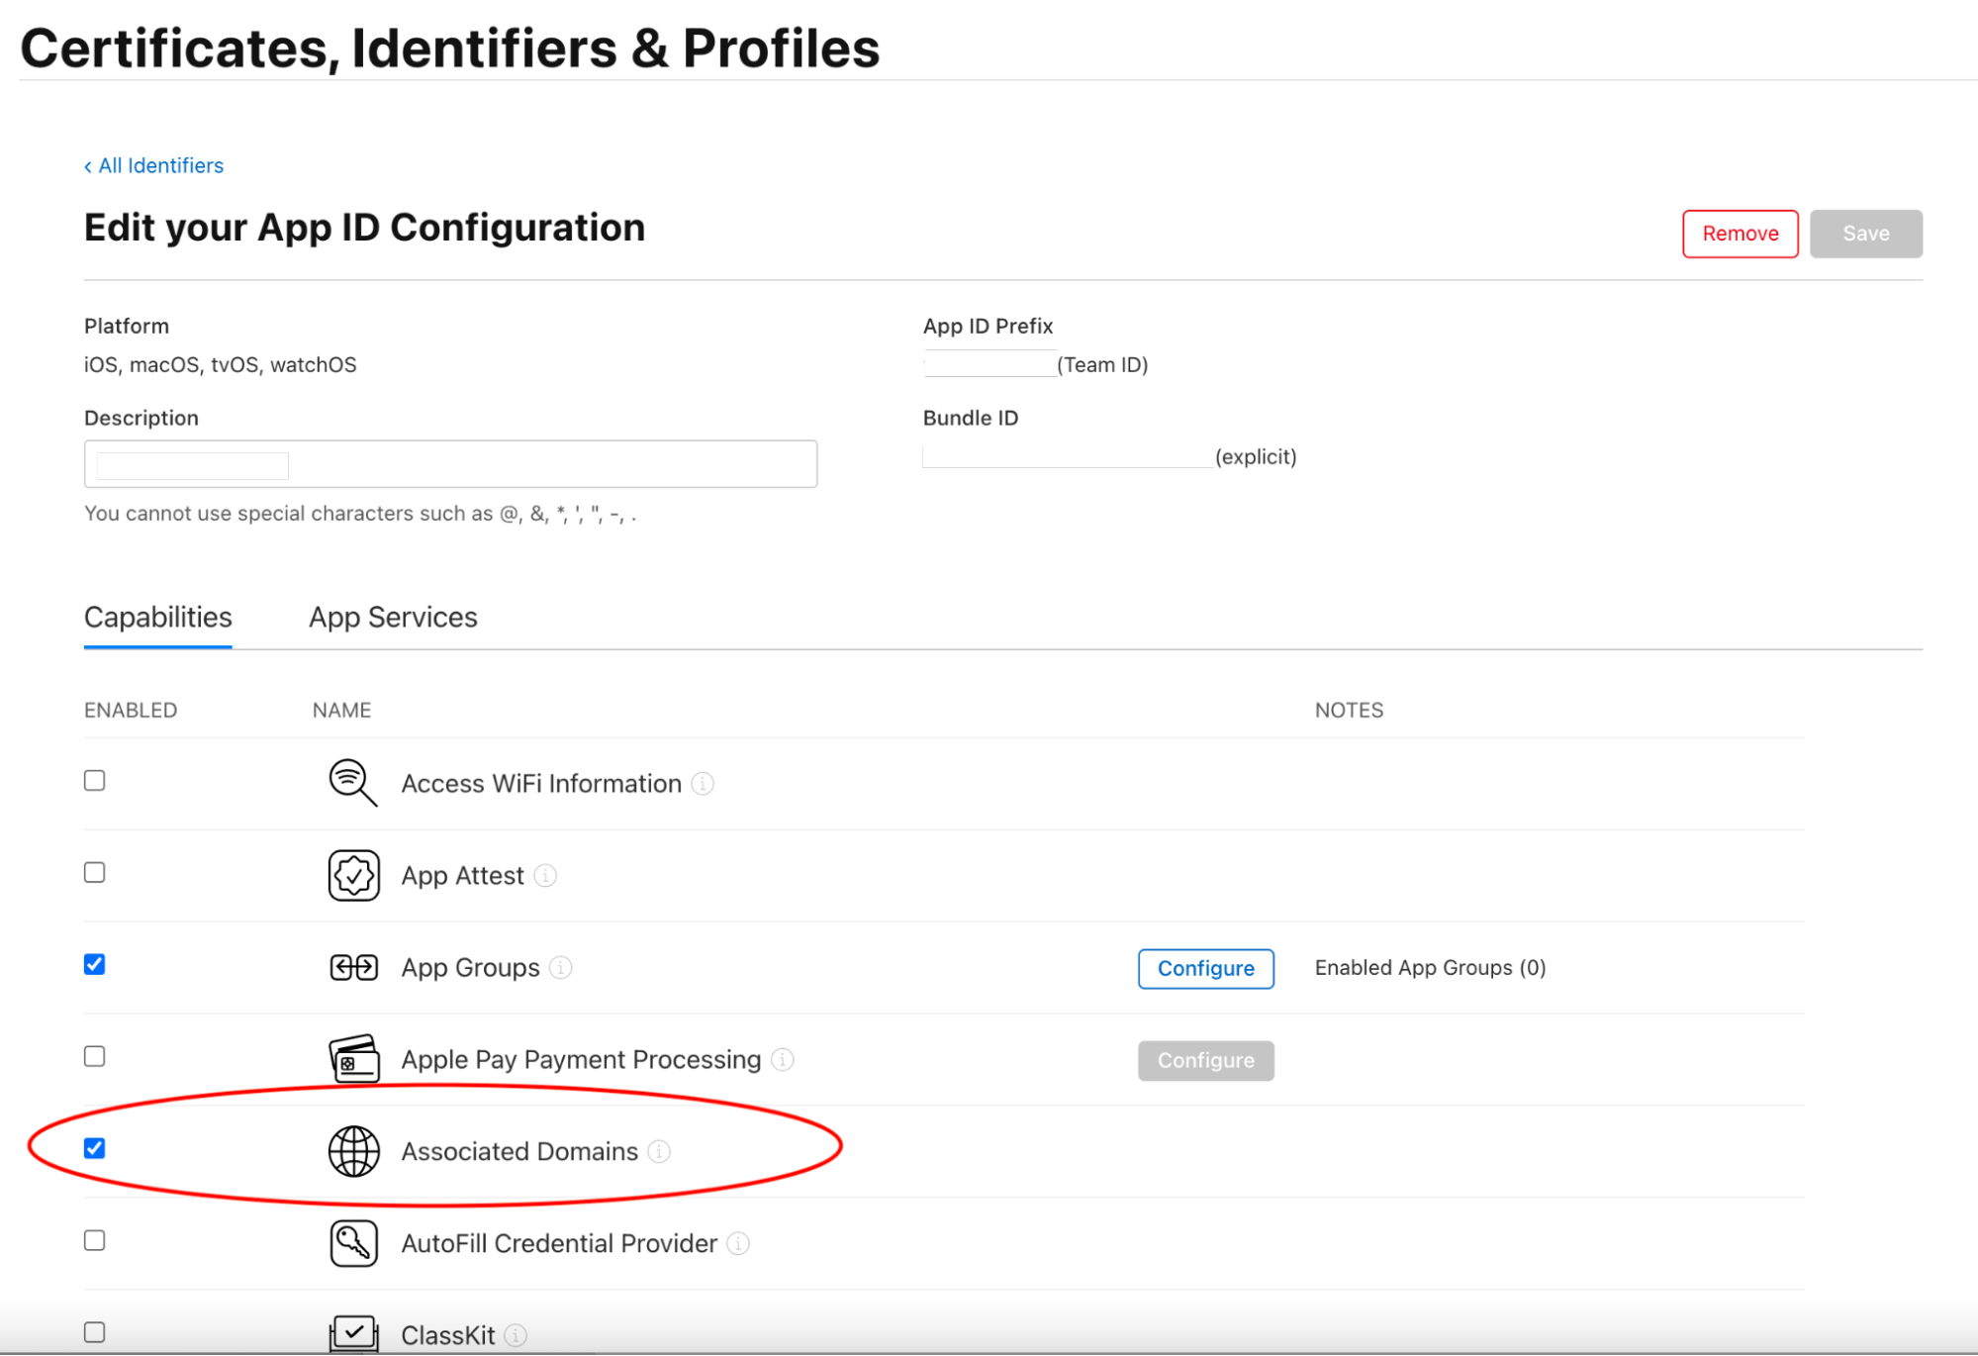Click the AutoFill Credential Provider key icon
The width and height of the screenshot is (1978, 1356).
click(353, 1243)
